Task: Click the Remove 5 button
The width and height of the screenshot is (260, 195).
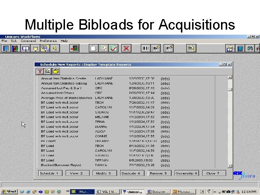Action: 160,173
